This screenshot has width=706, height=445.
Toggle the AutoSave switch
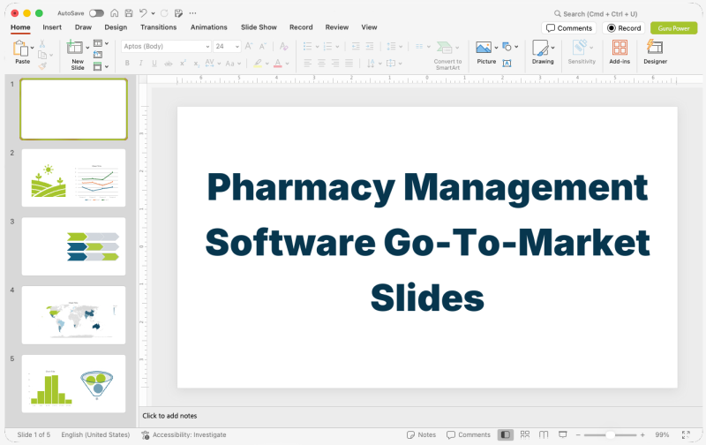point(96,13)
